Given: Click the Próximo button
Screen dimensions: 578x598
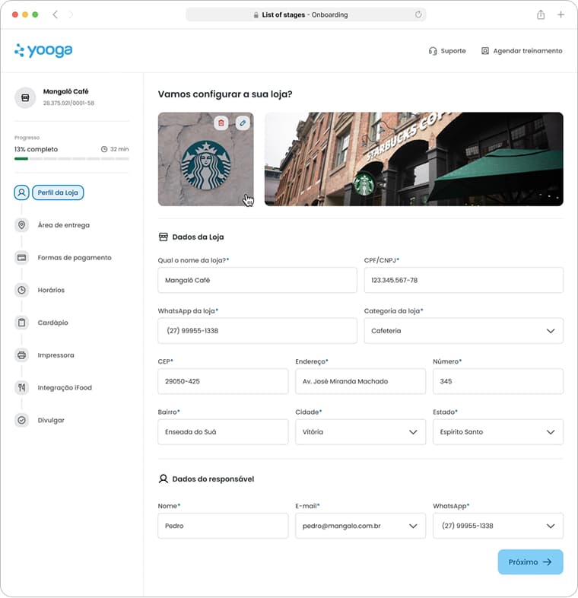Looking at the screenshot, I should 530,562.
